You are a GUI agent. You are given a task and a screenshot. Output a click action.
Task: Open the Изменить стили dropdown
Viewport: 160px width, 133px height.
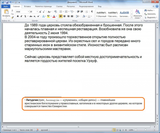pyautogui.click(x=138, y=14)
